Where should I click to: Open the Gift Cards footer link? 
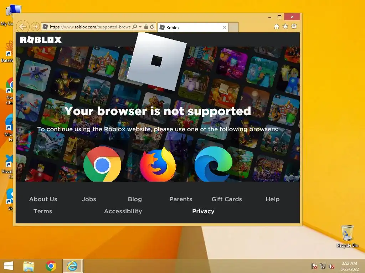tap(227, 199)
